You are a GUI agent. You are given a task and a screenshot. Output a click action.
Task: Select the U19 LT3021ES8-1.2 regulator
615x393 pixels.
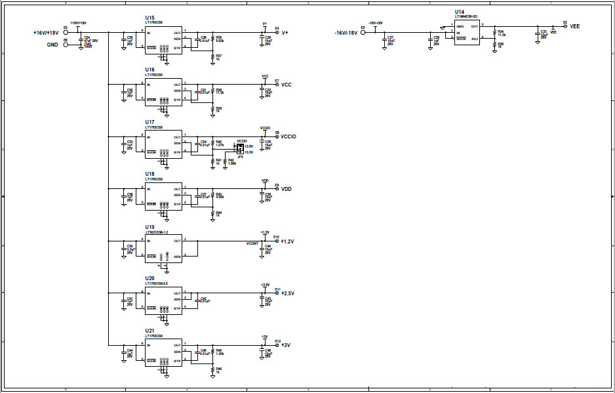(162, 249)
